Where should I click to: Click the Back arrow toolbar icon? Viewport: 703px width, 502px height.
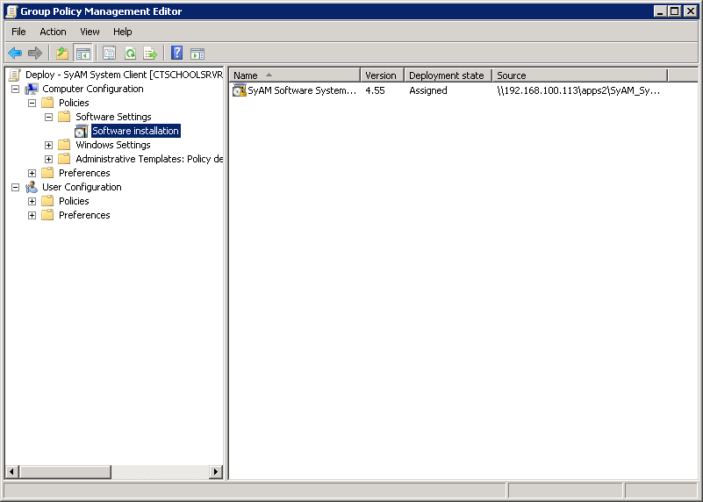point(15,54)
